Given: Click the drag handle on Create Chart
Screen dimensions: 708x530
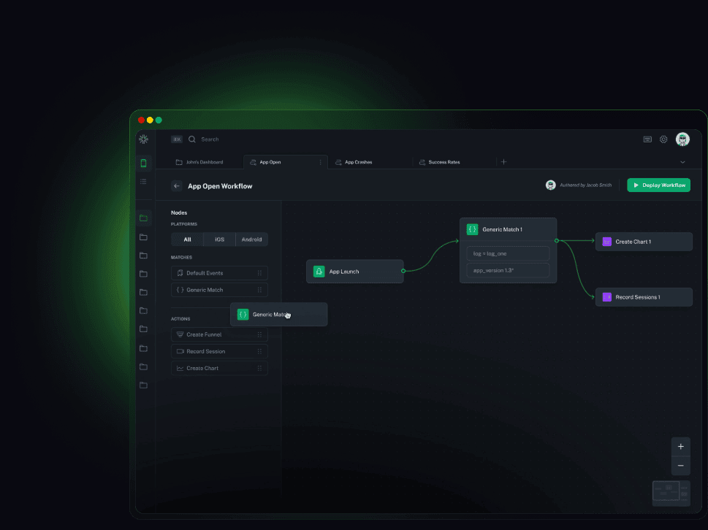Looking at the screenshot, I should 259,368.
